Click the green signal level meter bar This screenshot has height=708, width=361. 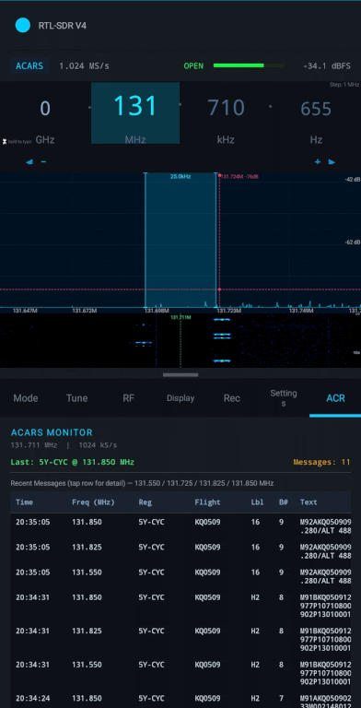249,65
